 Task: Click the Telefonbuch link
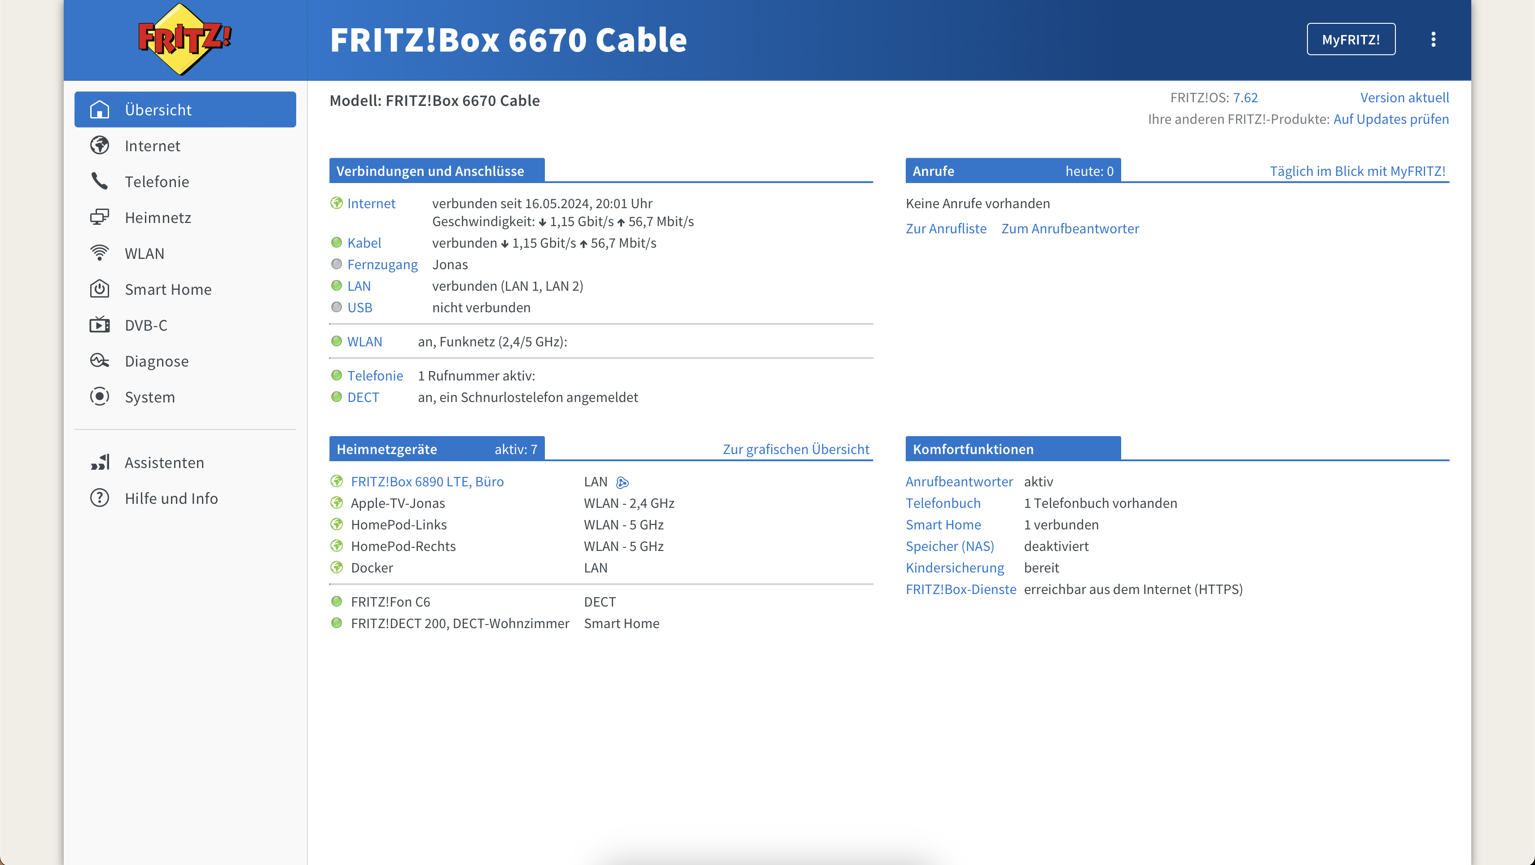tap(943, 503)
